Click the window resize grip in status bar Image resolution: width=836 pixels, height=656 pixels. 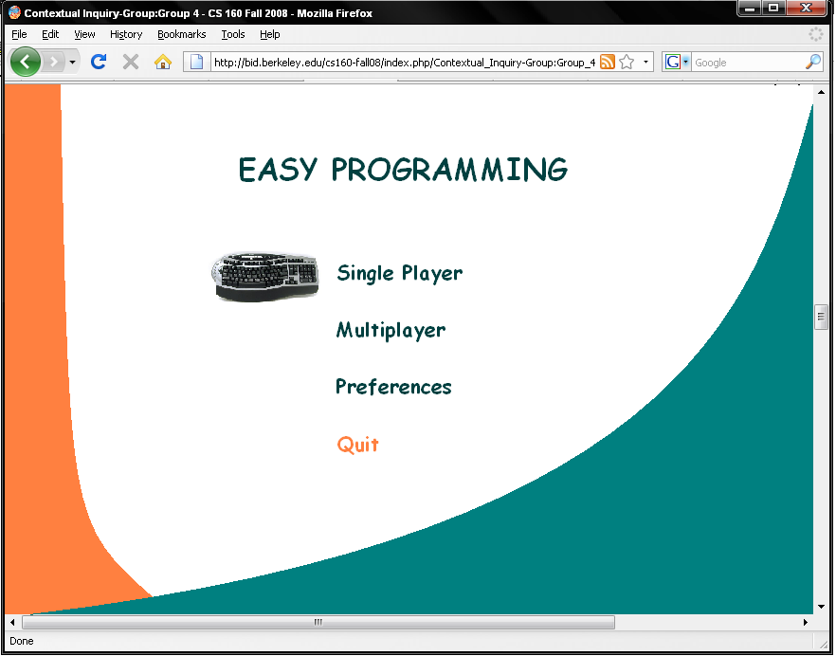coord(823,644)
